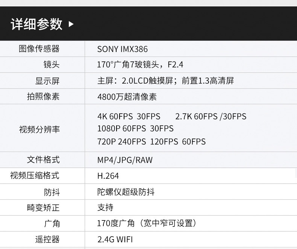
Task: Click the 2.4G WIFI remote value
Action: tap(115, 240)
